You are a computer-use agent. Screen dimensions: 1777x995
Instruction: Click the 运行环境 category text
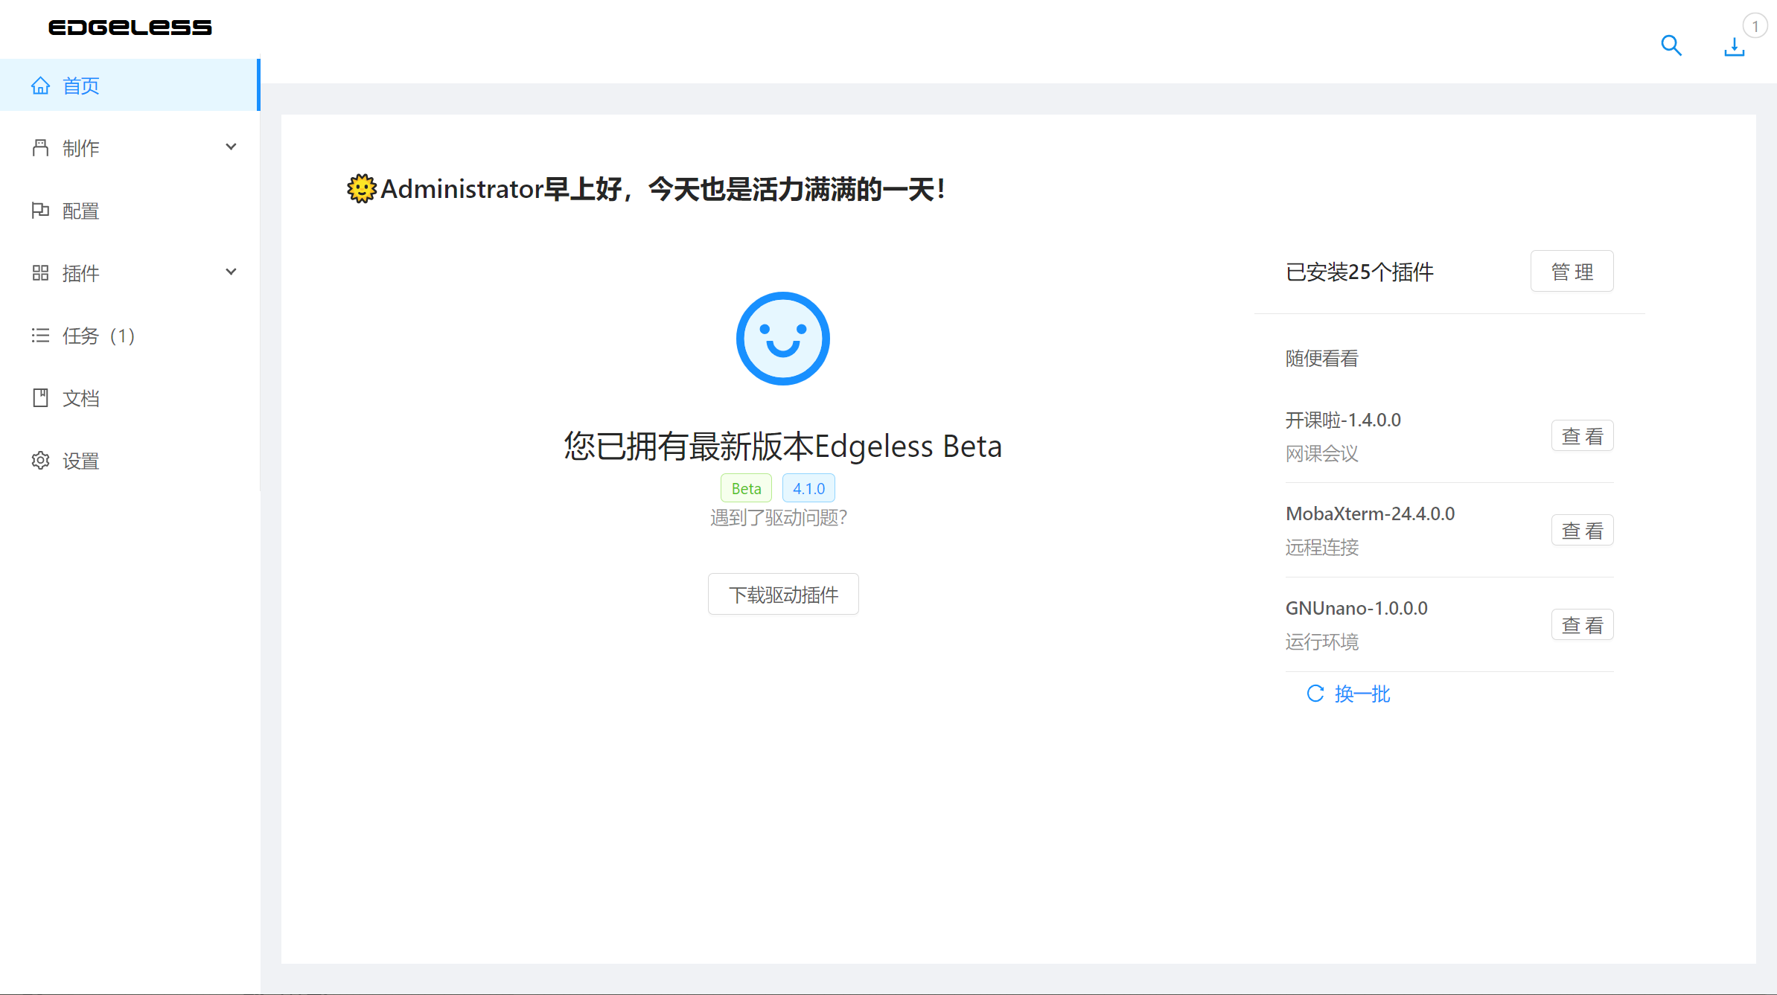pos(1322,642)
